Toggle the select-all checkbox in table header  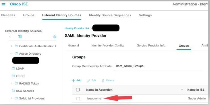coord(78,90)
